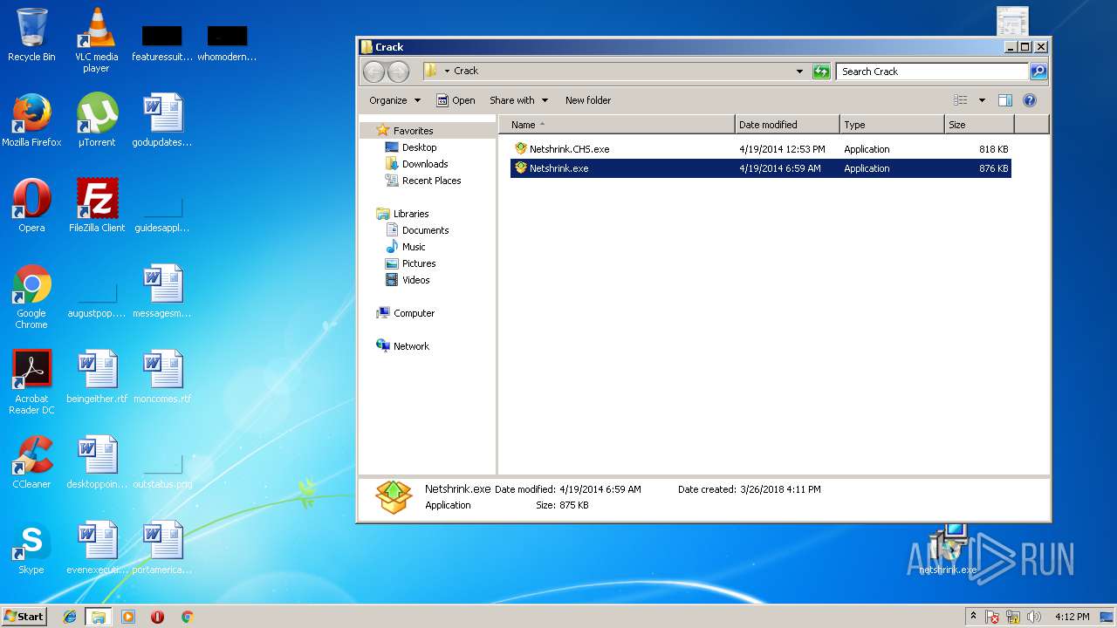Screen dimensions: 1117x628
Task: Expand the address bar history dropdown
Action: point(799,72)
